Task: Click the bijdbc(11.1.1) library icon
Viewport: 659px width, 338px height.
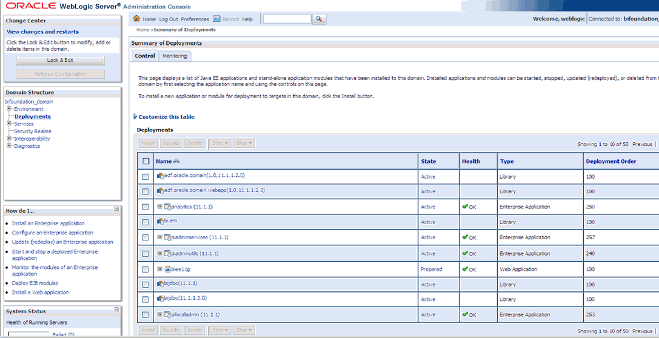Action: pos(159,284)
